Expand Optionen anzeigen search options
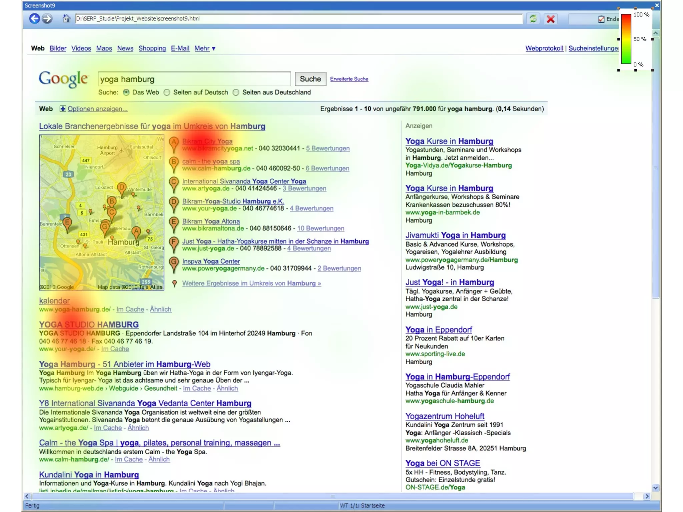This screenshot has width=683, height=512. [97, 109]
